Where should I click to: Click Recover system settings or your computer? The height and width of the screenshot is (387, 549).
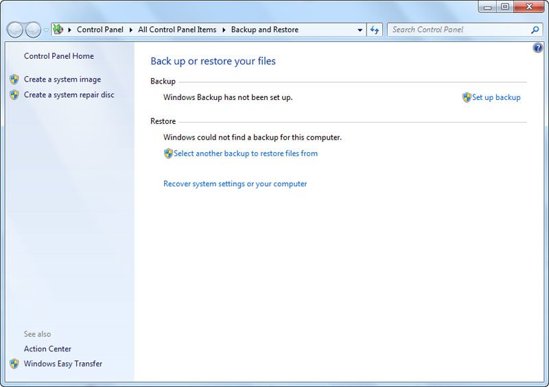[235, 184]
